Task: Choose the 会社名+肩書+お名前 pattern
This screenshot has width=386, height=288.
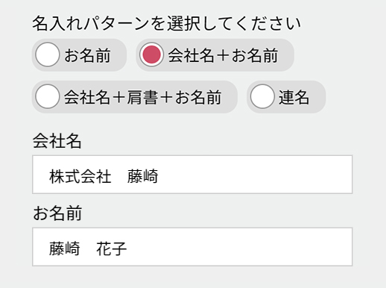Action: click(135, 97)
